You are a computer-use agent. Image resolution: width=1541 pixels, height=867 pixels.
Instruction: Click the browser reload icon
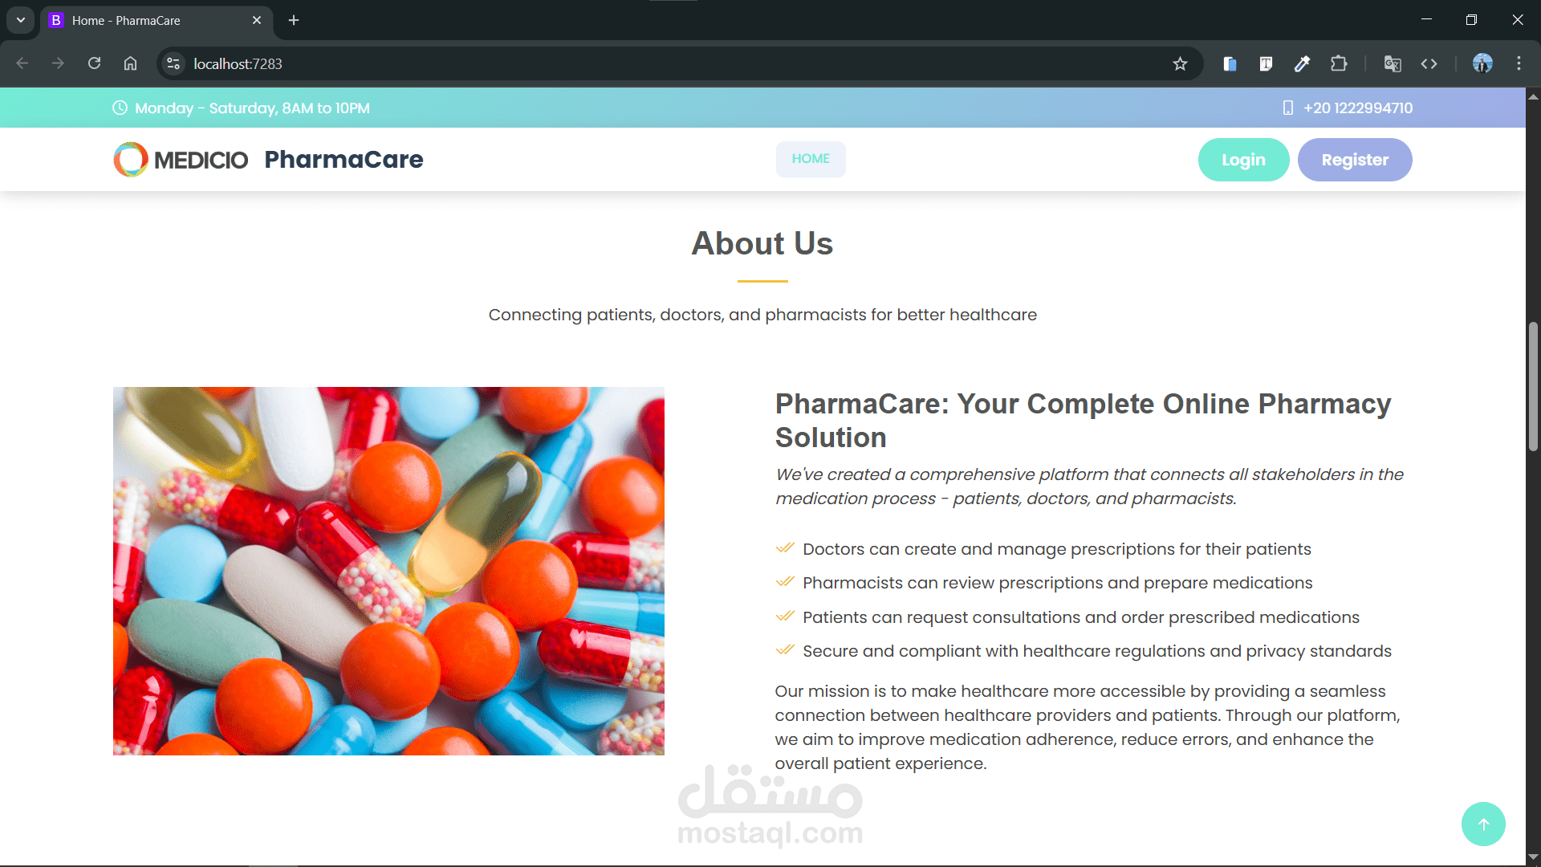(x=94, y=63)
